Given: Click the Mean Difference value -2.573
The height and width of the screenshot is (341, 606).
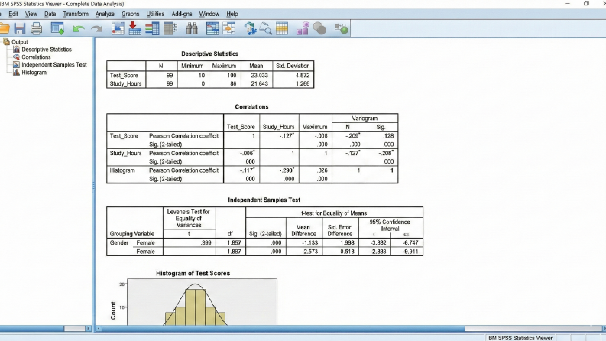Looking at the screenshot, I should [309, 252].
